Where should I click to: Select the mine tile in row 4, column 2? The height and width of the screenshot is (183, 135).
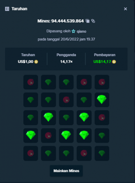pyautogui.click(x=49, y=135)
